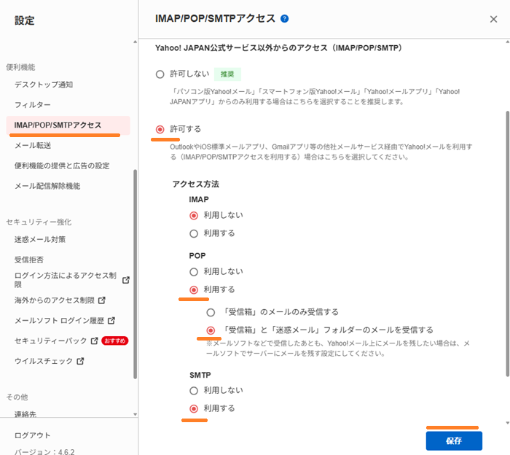
Task: Open デスクトップ通知 settings menu
Action: (x=44, y=85)
